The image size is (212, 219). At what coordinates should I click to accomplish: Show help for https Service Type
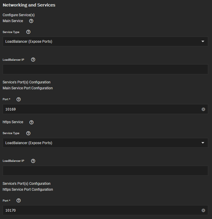pyautogui.click(x=28, y=133)
